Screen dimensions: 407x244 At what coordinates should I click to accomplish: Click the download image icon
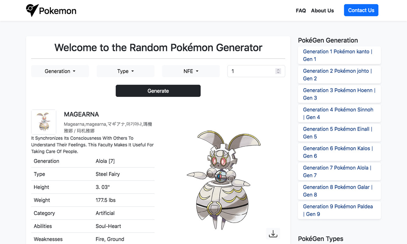(273, 234)
